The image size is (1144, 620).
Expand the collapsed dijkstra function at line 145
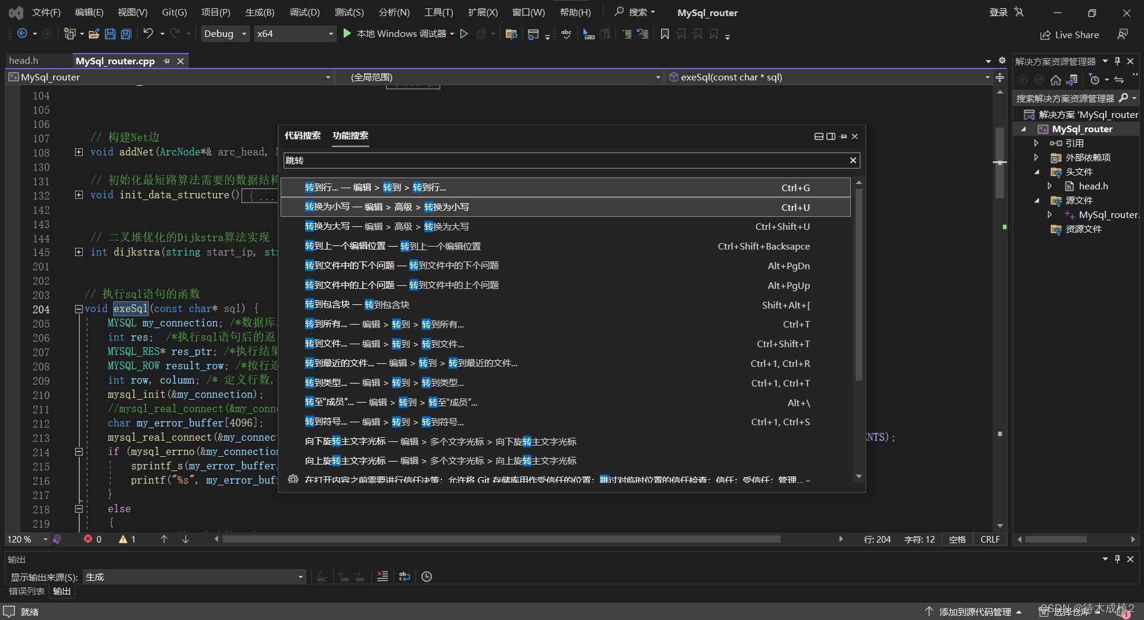coord(79,252)
